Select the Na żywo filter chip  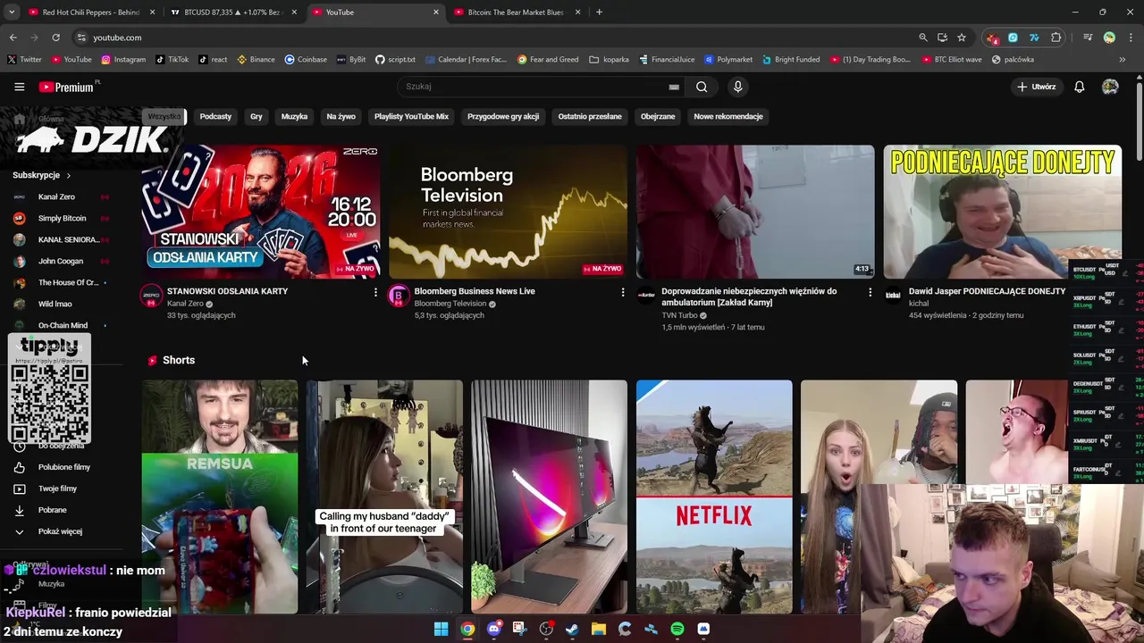341,116
